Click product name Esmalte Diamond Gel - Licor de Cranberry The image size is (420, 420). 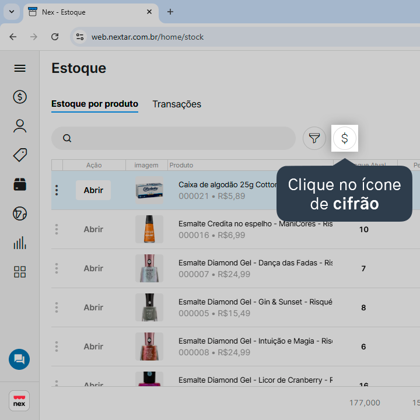pyautogui.click(x=256, y=380)
